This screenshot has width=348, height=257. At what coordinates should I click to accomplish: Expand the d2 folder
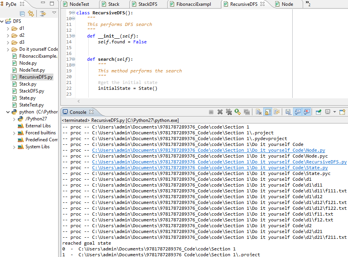8,36
